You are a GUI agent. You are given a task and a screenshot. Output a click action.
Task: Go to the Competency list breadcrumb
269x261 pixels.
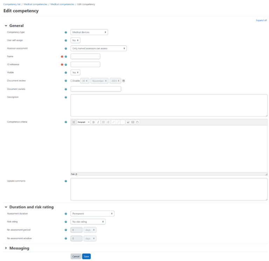[12, 4]
